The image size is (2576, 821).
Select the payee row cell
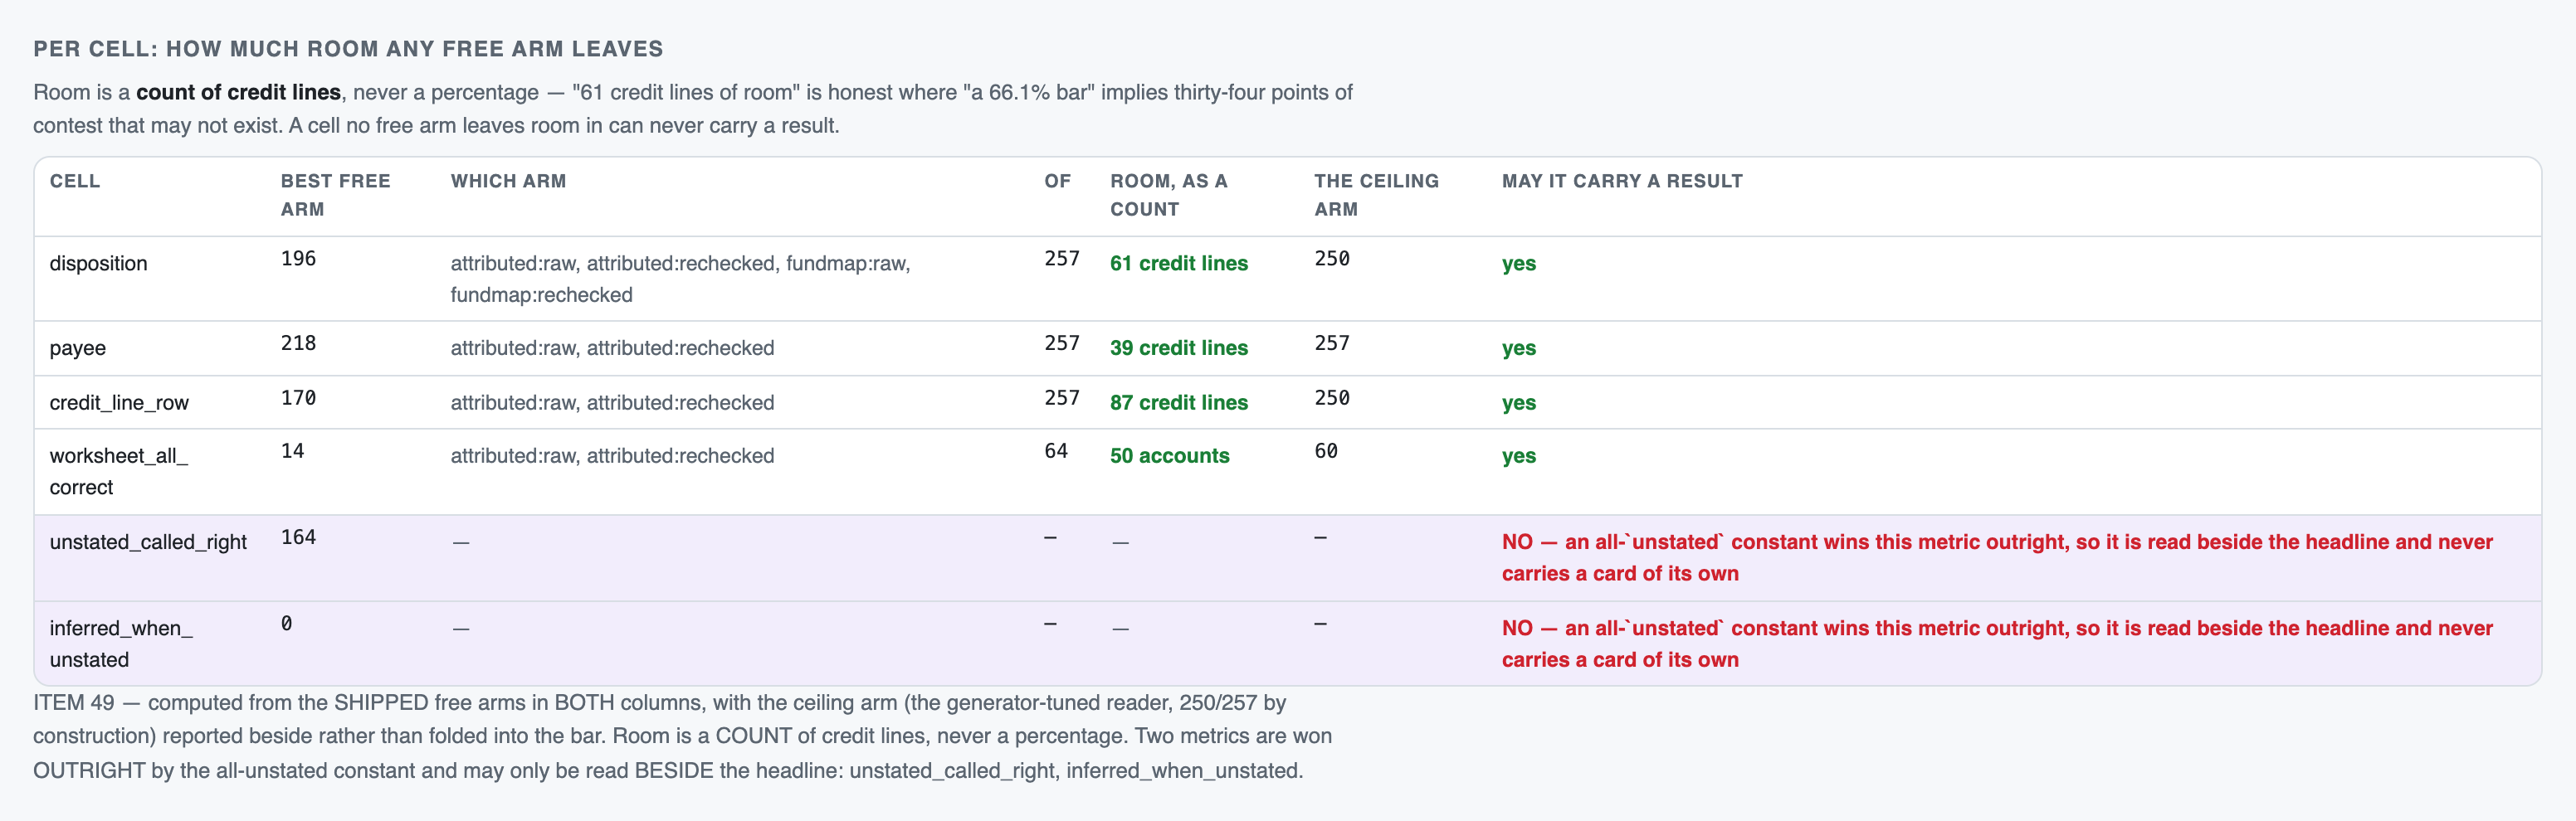[77, 348]
